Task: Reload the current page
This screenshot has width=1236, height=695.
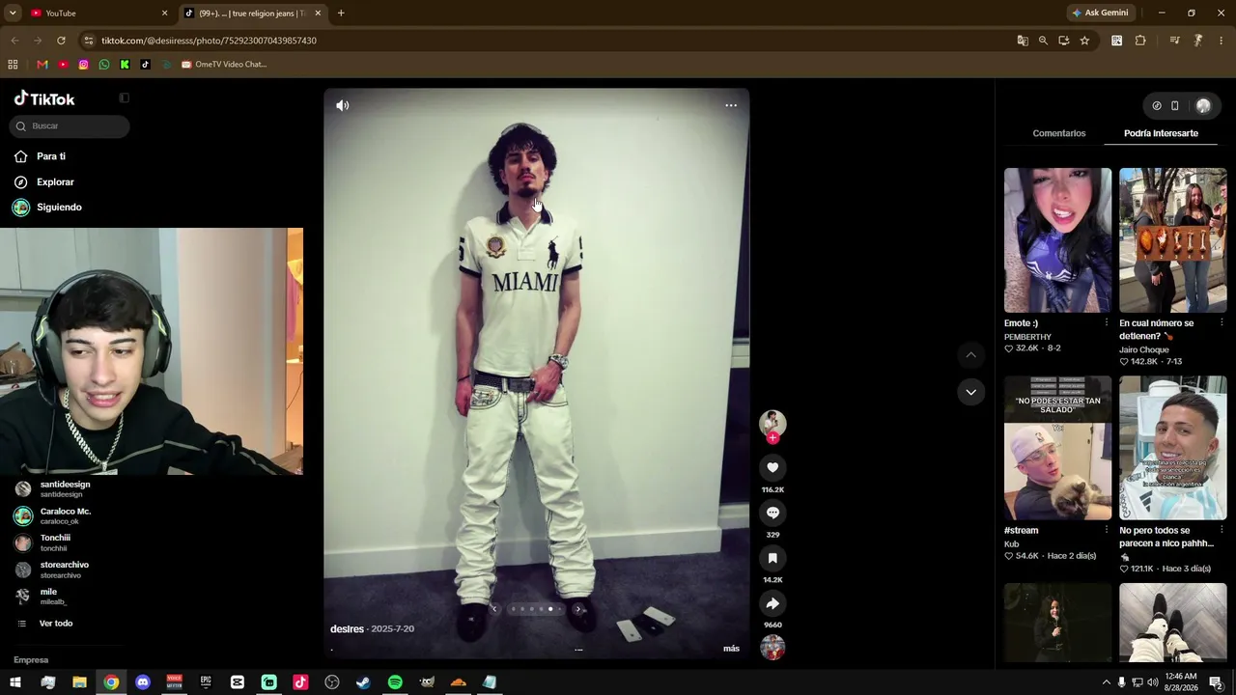Action: 61,41
